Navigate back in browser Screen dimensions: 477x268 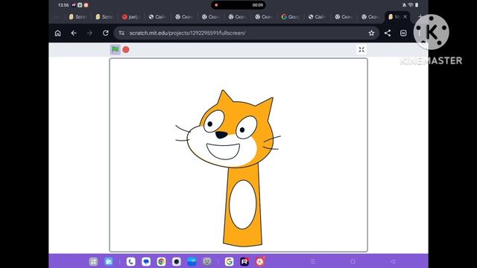point(74,33)
